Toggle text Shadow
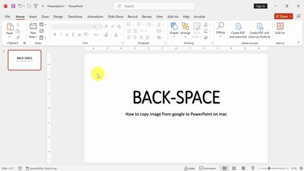 73,35
